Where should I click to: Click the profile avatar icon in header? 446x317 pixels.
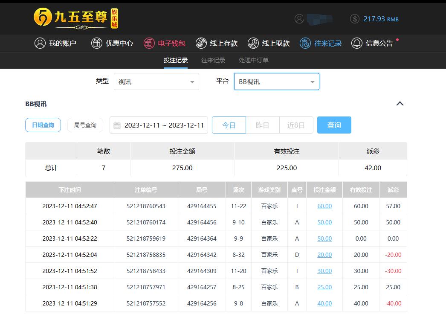coord(299,19)
